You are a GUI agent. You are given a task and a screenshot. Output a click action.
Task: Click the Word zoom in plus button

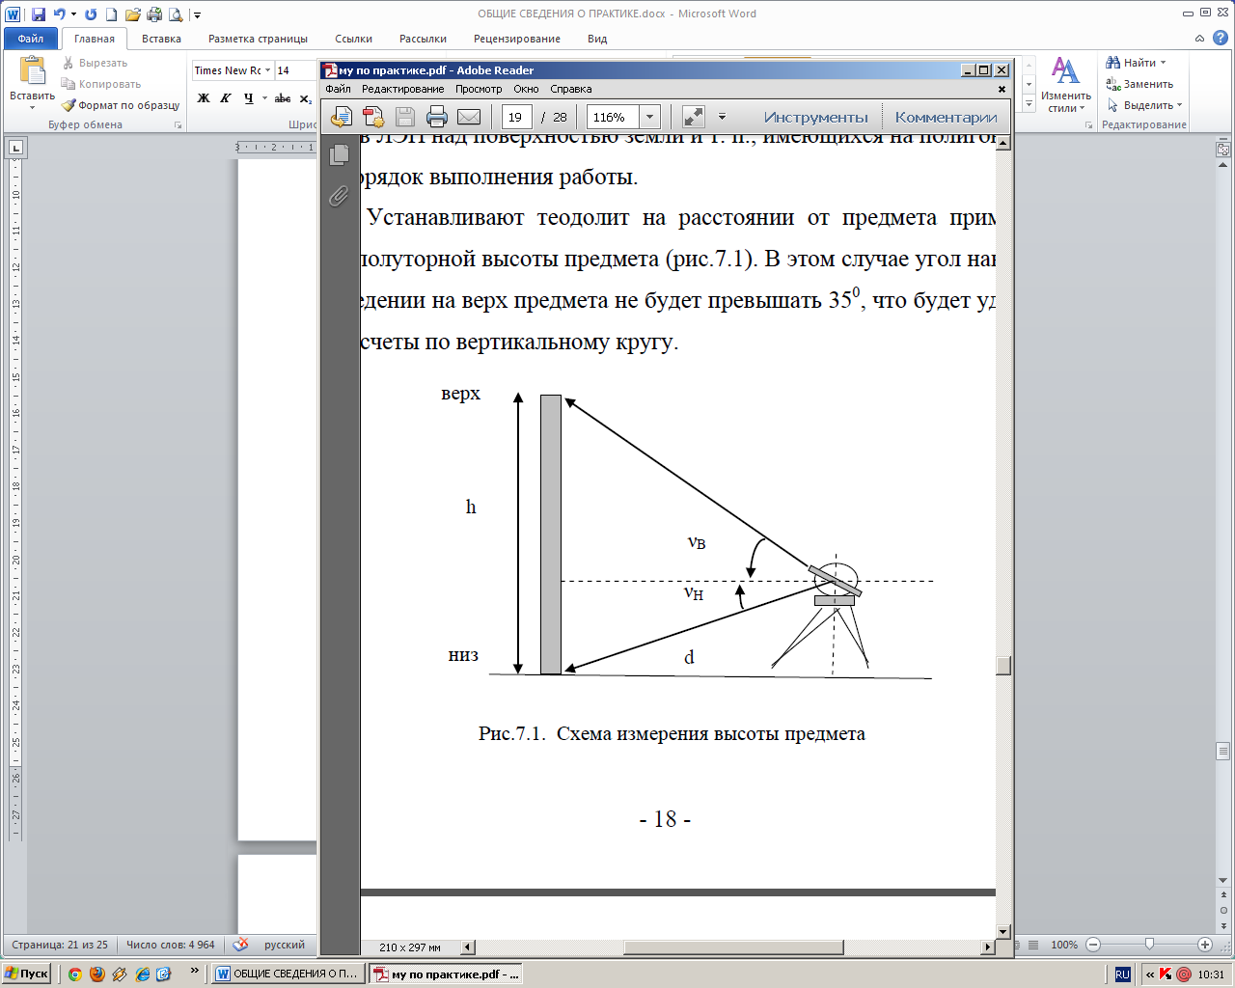[1204, 945]
